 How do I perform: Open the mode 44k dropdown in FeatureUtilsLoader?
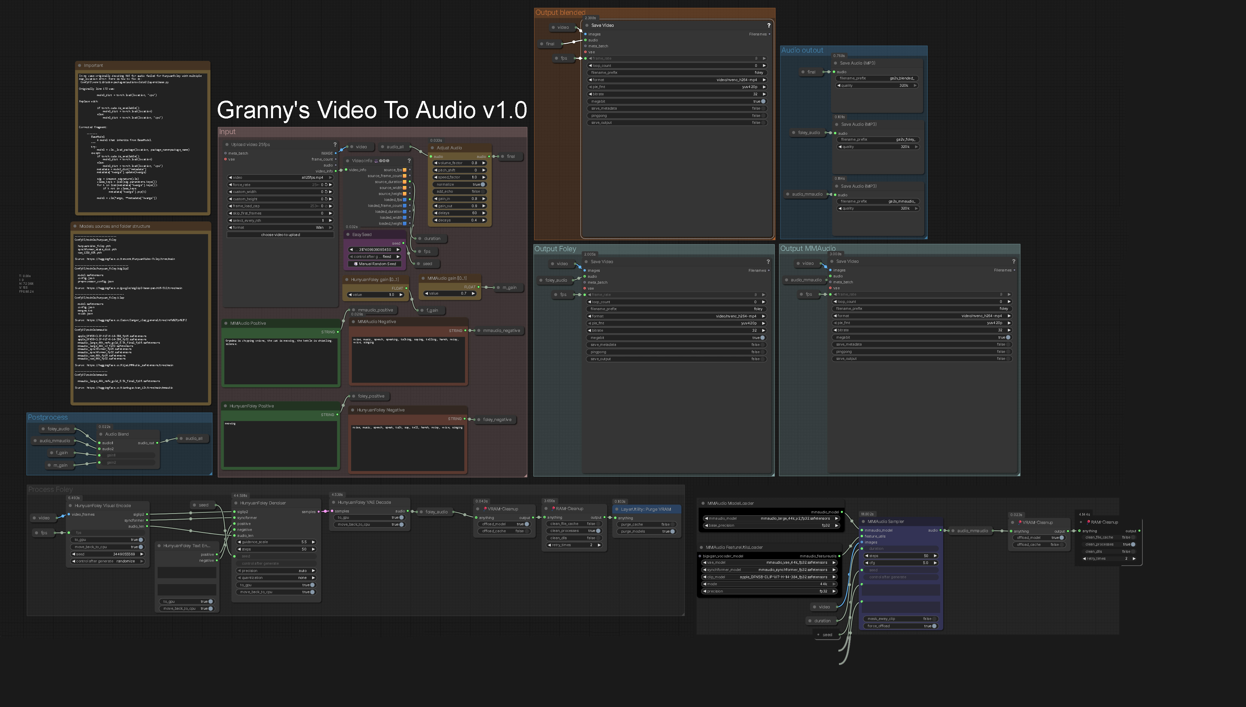tap(770, 584)
